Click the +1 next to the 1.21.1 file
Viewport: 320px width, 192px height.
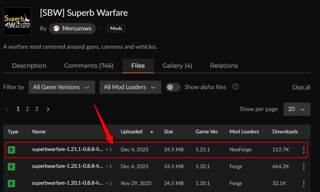[109, 149]
